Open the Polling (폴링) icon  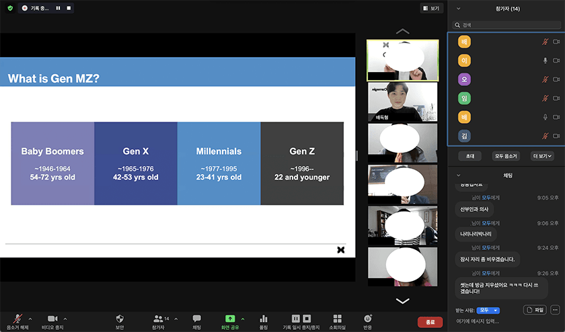point(264,318)
